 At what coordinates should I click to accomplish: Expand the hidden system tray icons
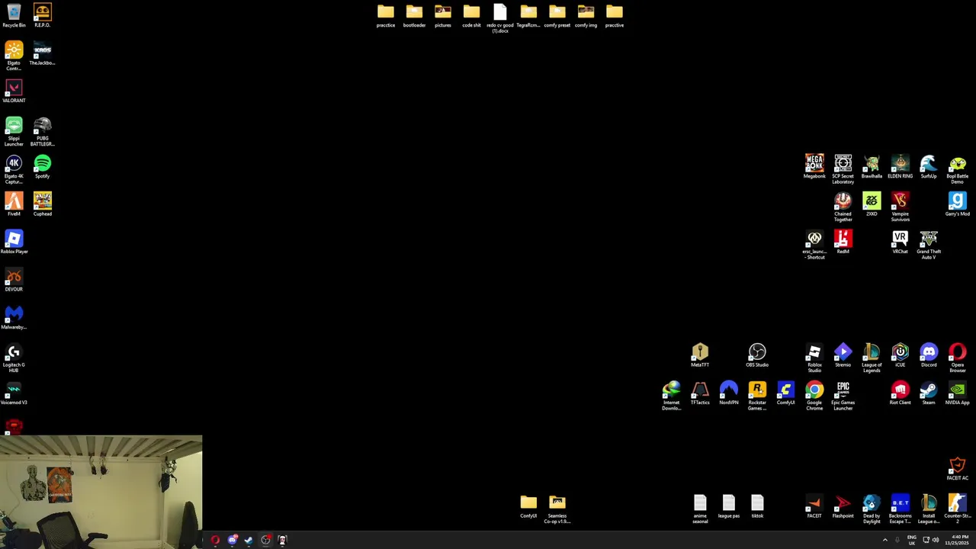coord(884,540)
